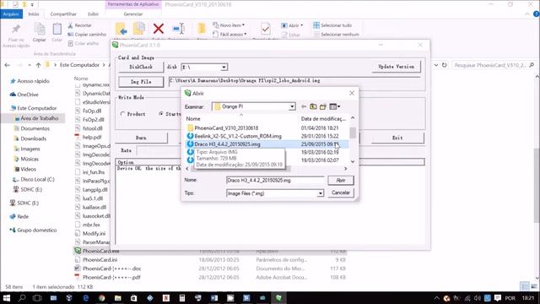
Task: Open the Chrome taskbar icon
Action: tap(101, 298)
